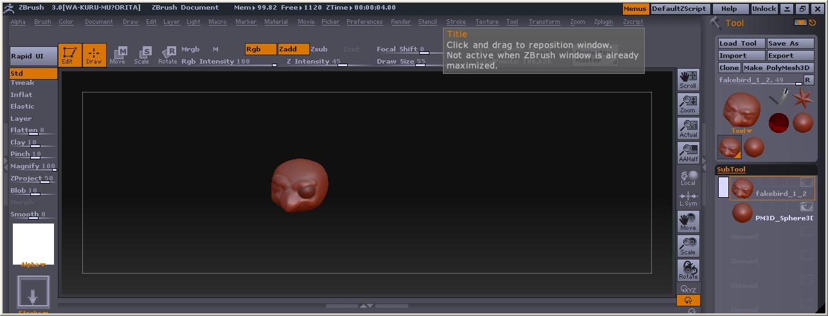828x316 pixels.
Task: Toggle the Mrgb button
Action: tap(190, 49)
